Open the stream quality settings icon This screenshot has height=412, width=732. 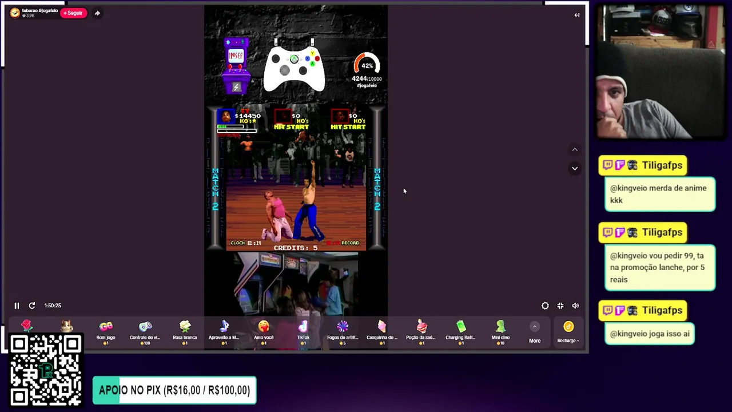pos(545,306)
